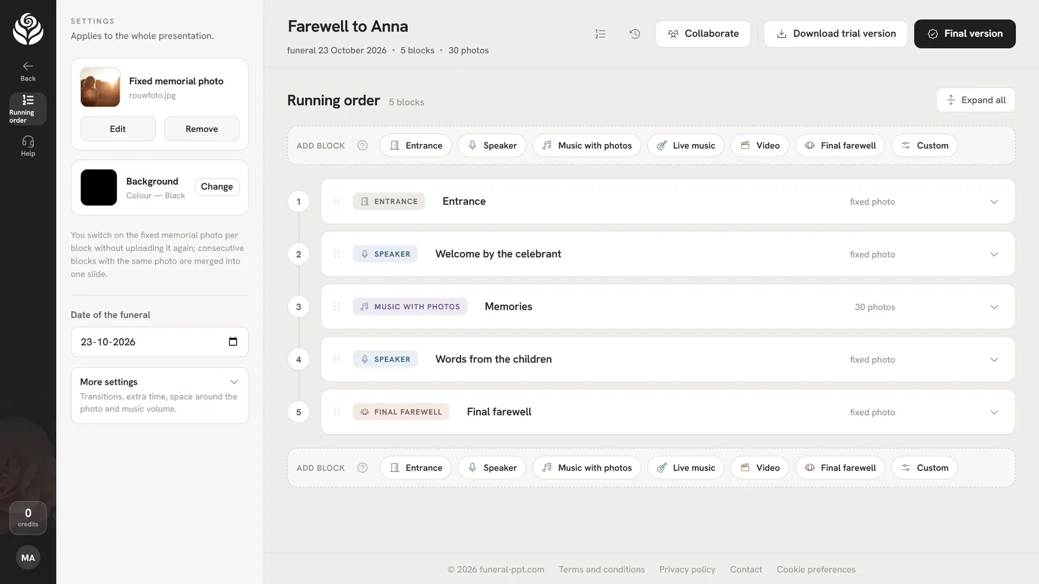Click the Final version button
The height and width of the screenshot is (584, 1039).
[x=965, y=34]
